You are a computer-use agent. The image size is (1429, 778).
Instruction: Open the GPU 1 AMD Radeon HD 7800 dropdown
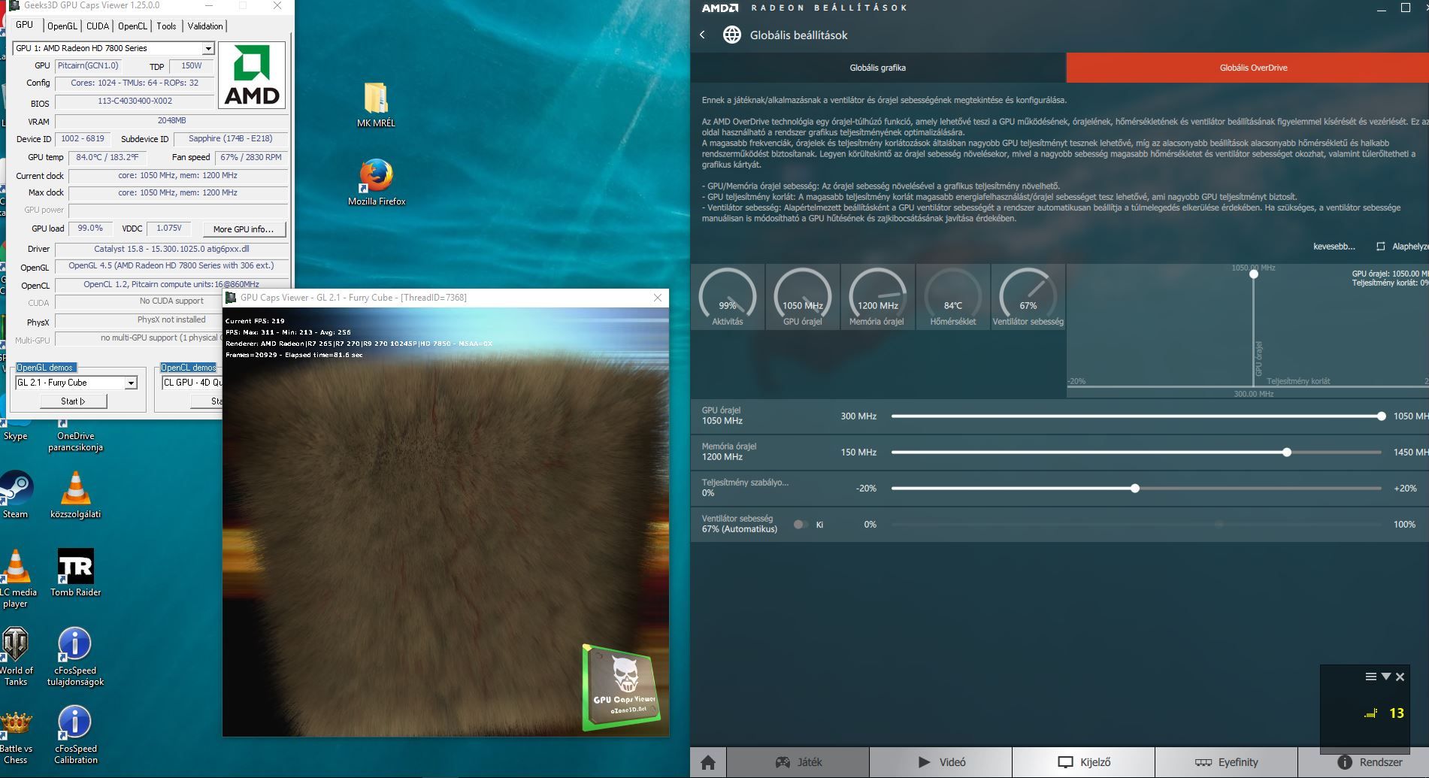(207, 48)
